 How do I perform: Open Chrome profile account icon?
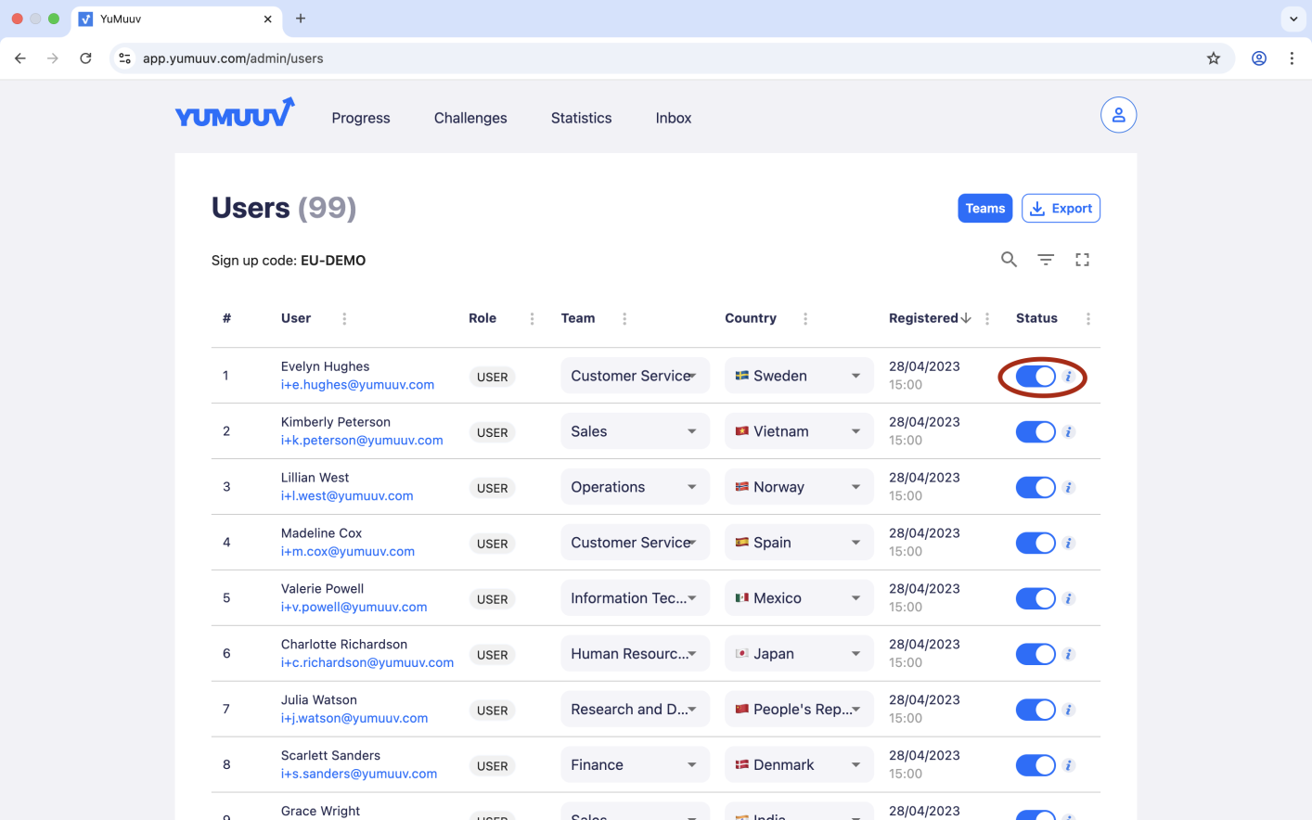tap(1259, 58)
